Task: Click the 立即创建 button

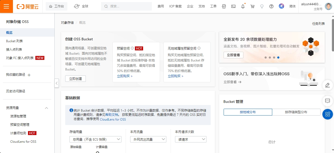Action: pos(76,79)
